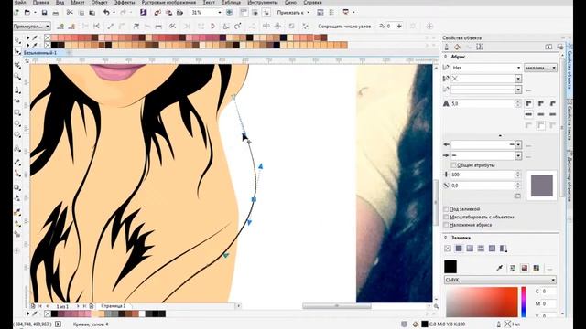Viewport: 586px width, 329px height.
Task: Click the Сокращать число узлов button
Action: click(x=344, y=27)
